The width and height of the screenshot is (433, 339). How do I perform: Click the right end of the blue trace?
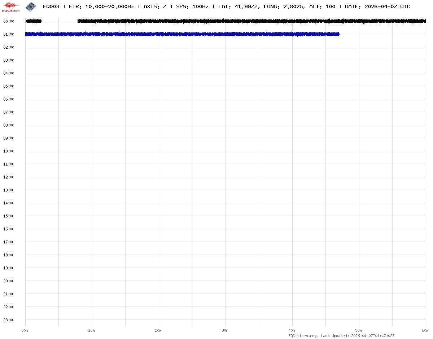pos(338,34)
